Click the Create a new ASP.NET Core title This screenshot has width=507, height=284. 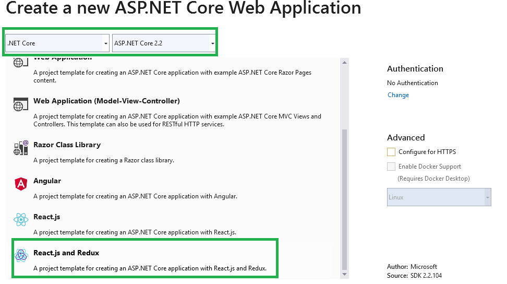[184, 8]
